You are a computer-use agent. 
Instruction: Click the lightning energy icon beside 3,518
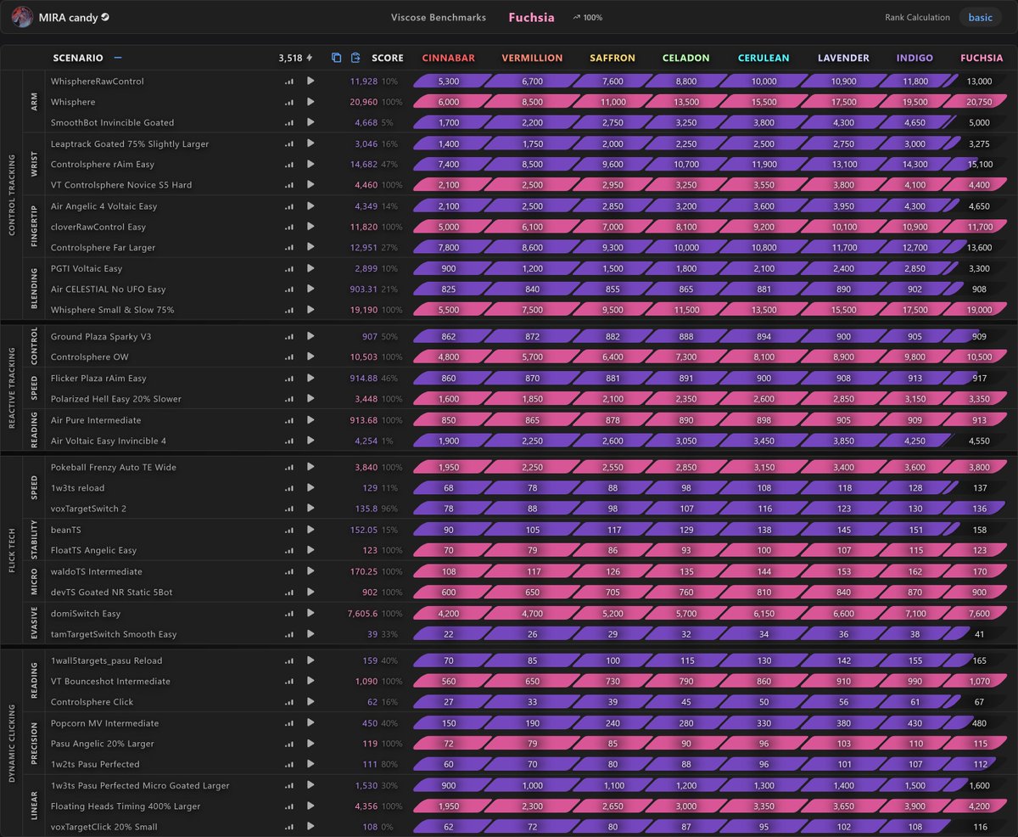pyautogui.click(x=309, y=58)
